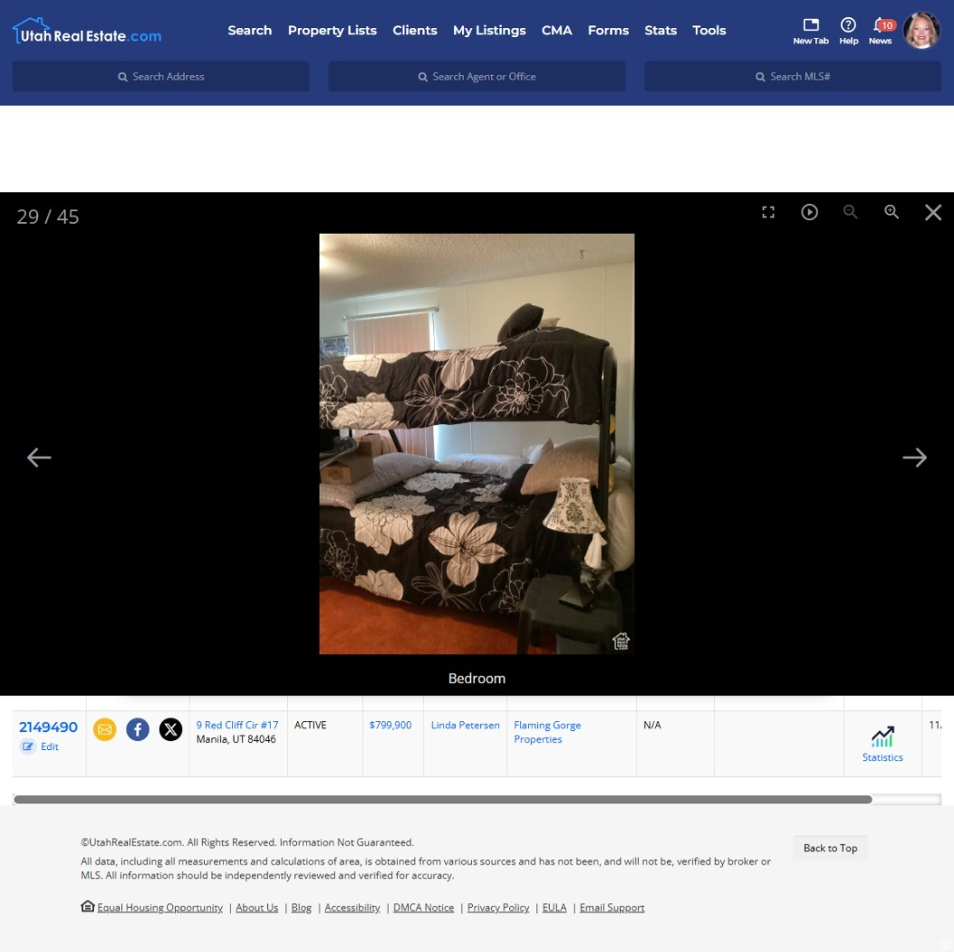The width and height of the screenshot is (954, 952).
Task: Click the Help icon
Action: pyautogui.click(x=848, y=30)
